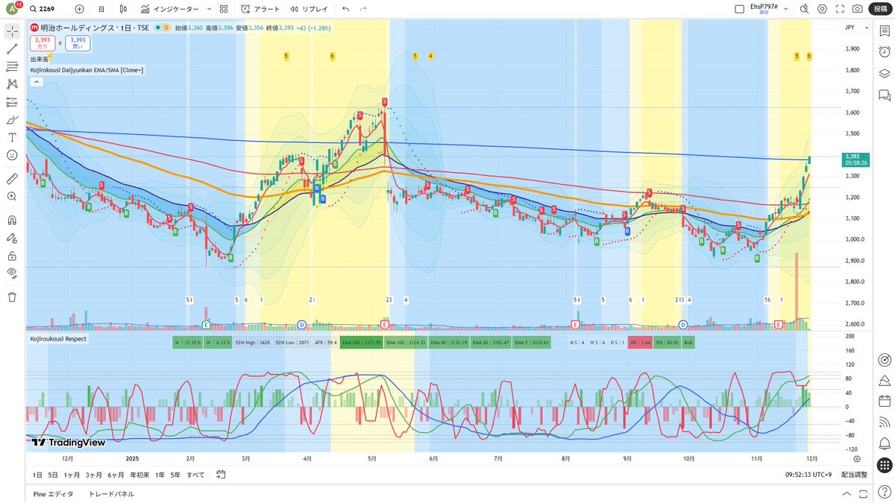Image resolution: width=895 pixels, height=503 pixels.
Task: Remove drawings with trash icon
Action: tap(12, 297)
